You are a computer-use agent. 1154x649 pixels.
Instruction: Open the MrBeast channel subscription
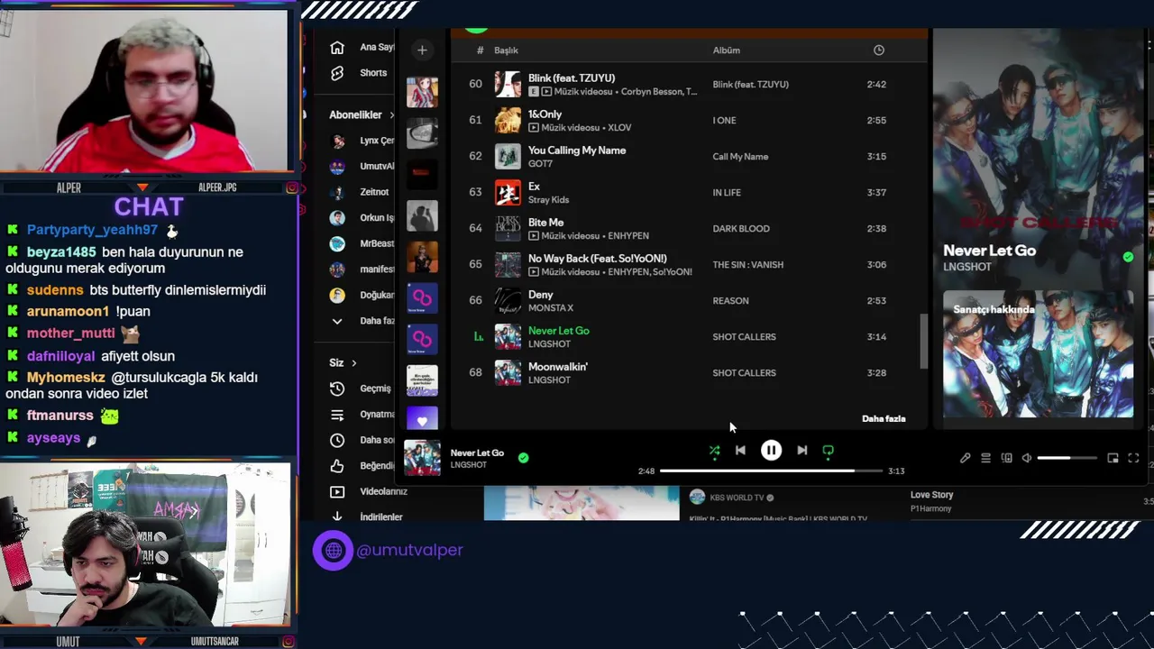pyautogui.click(x=362, y=243)
